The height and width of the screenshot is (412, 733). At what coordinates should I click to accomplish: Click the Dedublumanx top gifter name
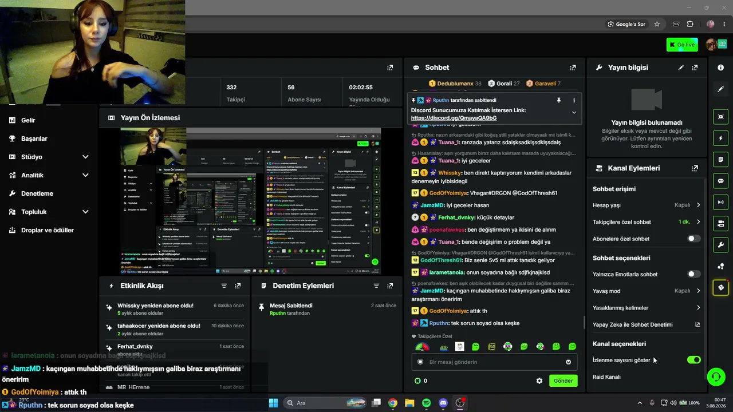pos(455,84)
